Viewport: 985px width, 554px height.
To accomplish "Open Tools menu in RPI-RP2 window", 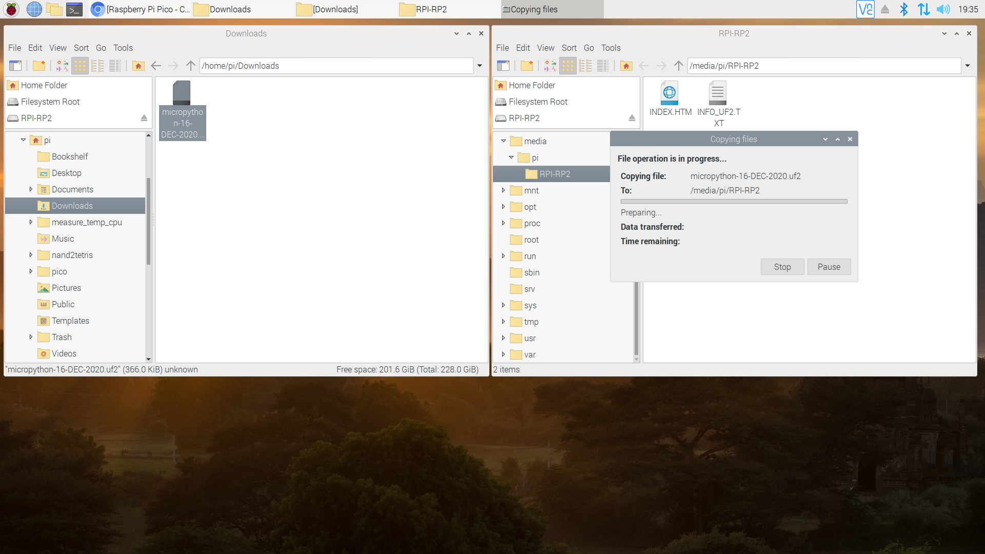I will pyautogui.click(x=610, y=48).
